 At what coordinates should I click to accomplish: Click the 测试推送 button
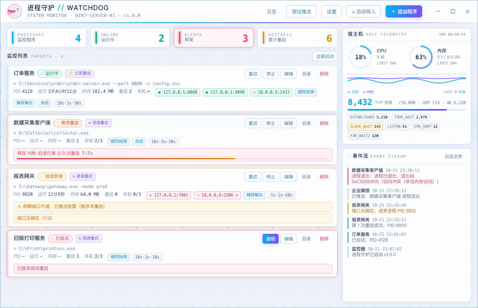(x=301, y=12)
